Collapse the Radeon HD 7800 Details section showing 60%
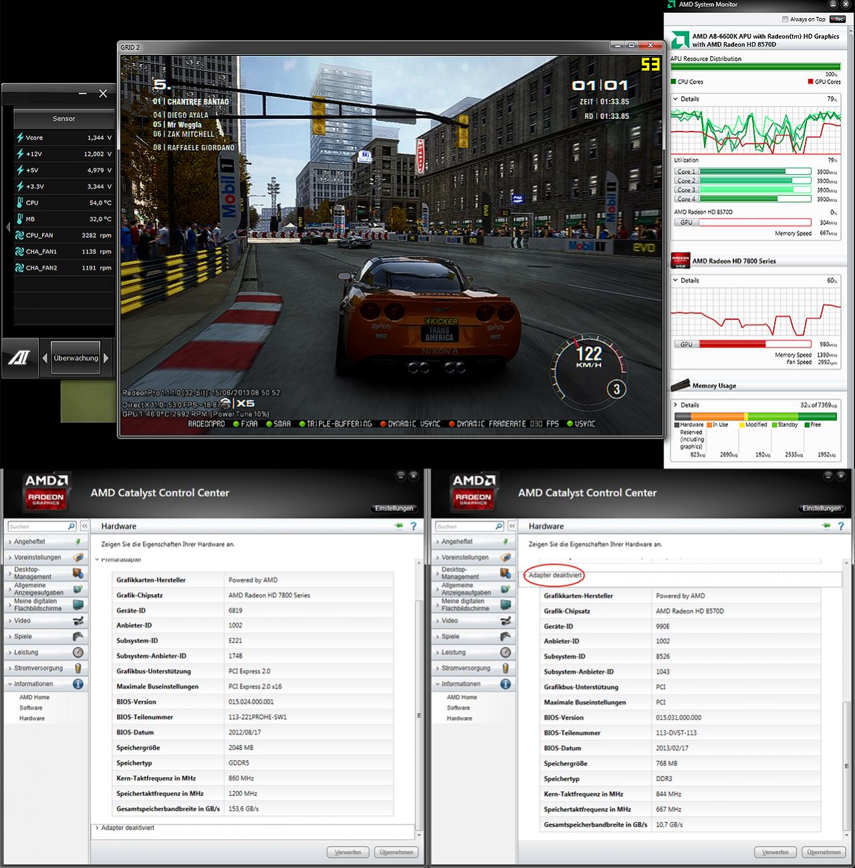The height and width of the screenshot is (868, 855). click(675, 281)
